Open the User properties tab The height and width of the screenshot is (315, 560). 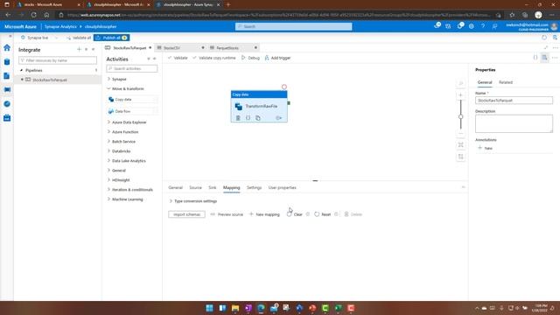coord(282,187)
